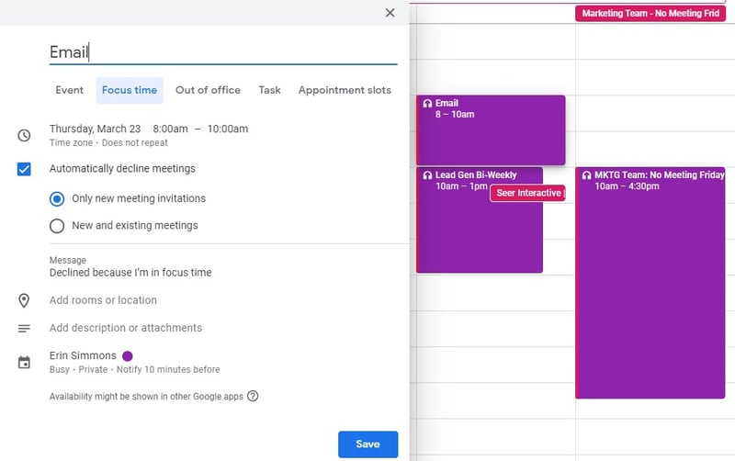
Task: Select New and existing meetings option
Action: [x=57, y=226]
